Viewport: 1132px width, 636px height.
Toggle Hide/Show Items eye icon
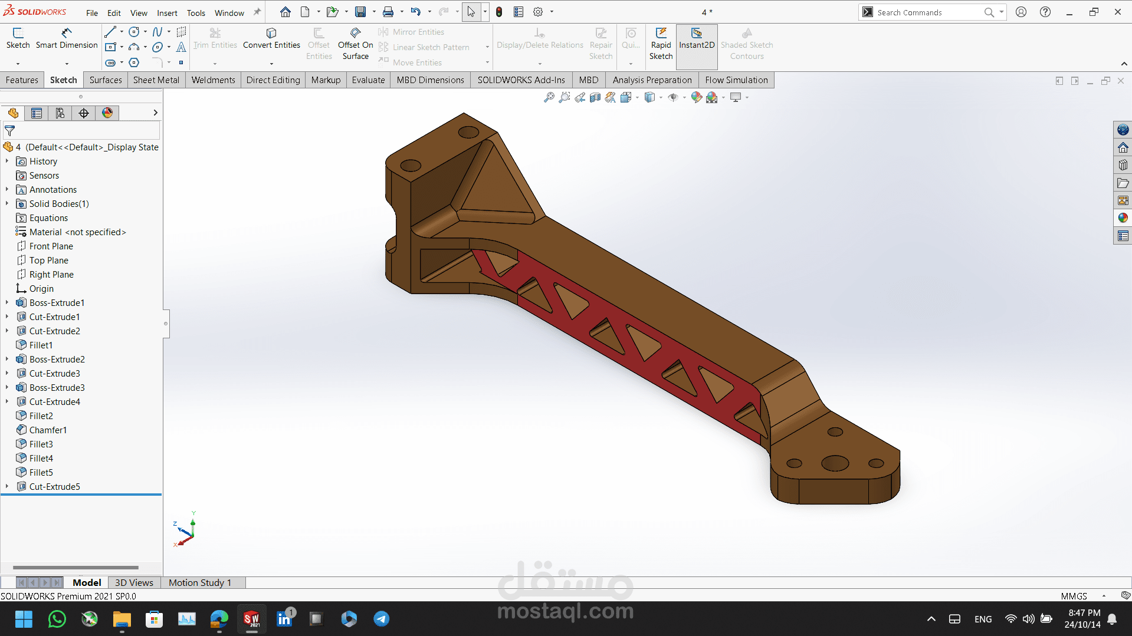[673, 97]
